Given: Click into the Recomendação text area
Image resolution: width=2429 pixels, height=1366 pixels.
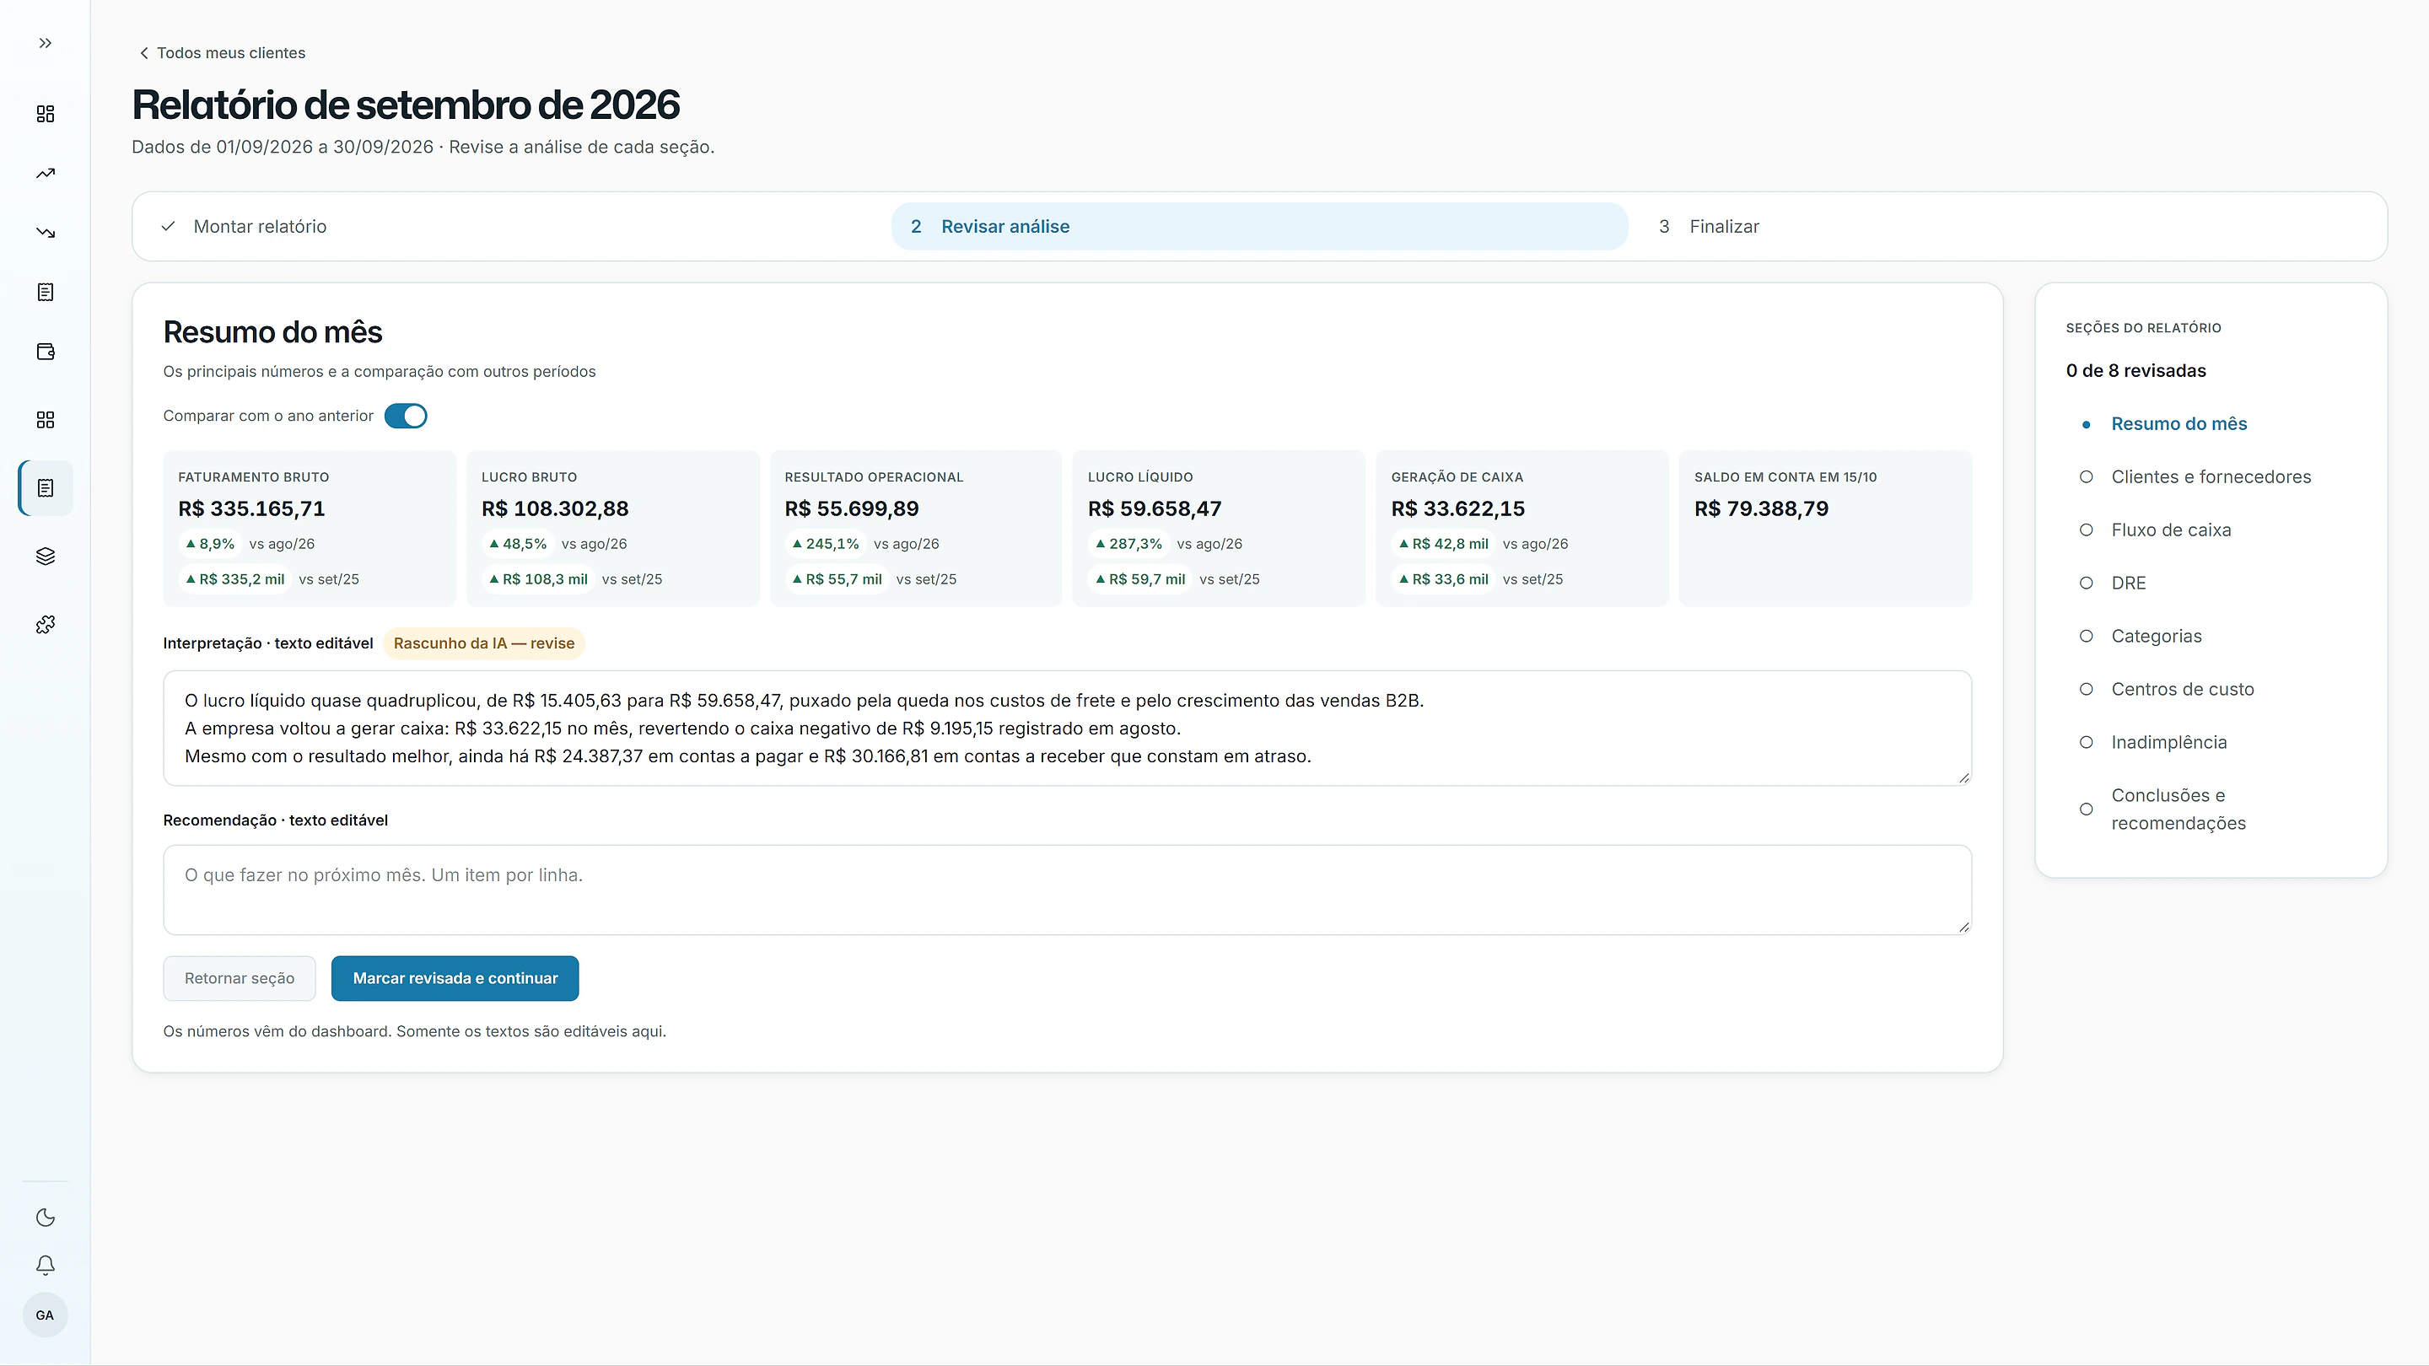Looking at the screenshot, I should 1068,890.
